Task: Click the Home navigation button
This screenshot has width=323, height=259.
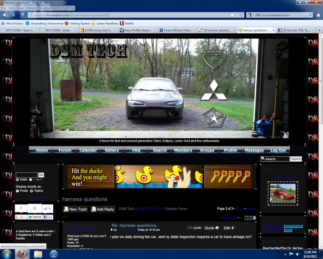Action: click(42, 150)
